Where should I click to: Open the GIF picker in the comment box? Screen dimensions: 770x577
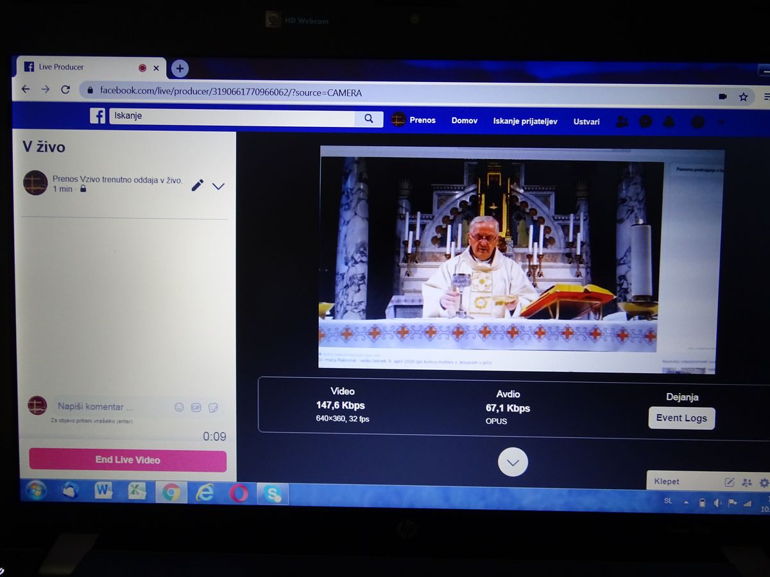pos(196,407)
